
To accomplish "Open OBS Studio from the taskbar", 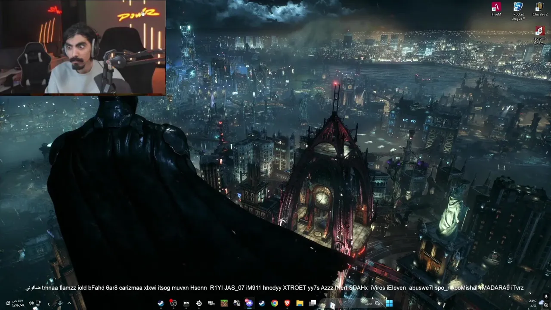I will pyautogui.click(x=173, y=303).
